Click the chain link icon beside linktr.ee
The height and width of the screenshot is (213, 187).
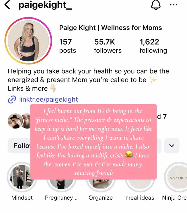pyautogui.click(x=12, y=99)
